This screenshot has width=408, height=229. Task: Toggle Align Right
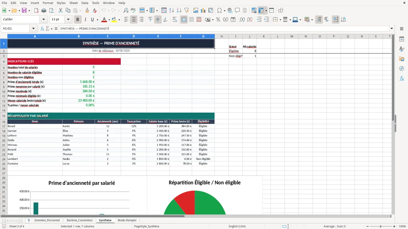point(141,20)
